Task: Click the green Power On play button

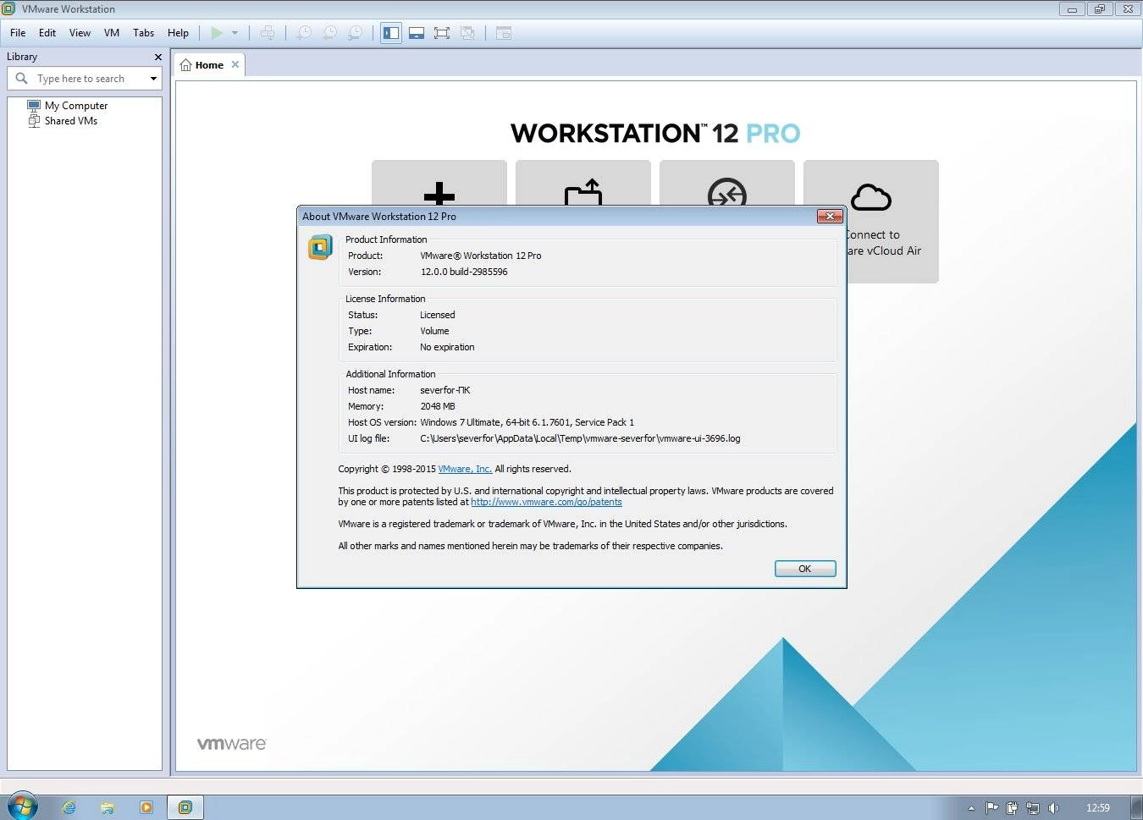Action: coord(217,33)
